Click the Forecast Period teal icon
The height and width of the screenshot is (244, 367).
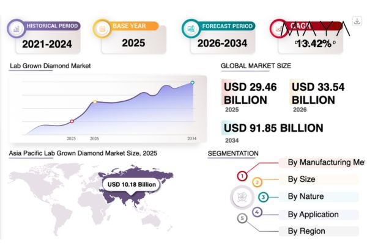[191, 28]
